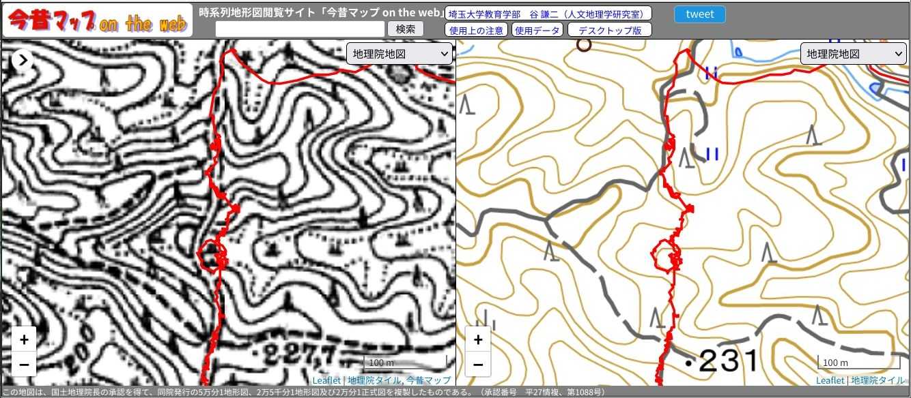The height and width of the screenshot is (398, 911).
Task: Open the 埼玉大学教育学部 谷 謙二 link
Action: 548,14
